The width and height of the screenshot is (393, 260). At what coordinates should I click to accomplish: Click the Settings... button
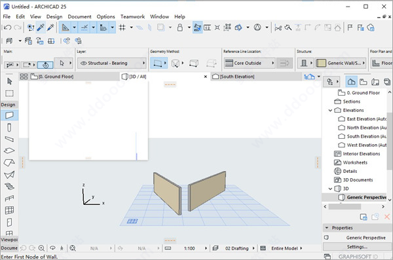[x=357, y=247]
